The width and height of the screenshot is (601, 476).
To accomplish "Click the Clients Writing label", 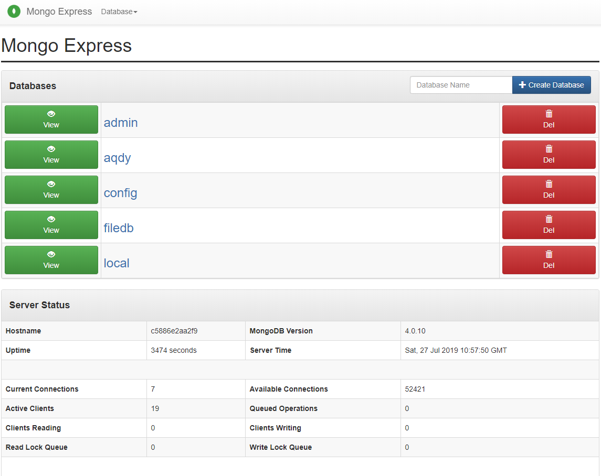I will click(275, 428).
